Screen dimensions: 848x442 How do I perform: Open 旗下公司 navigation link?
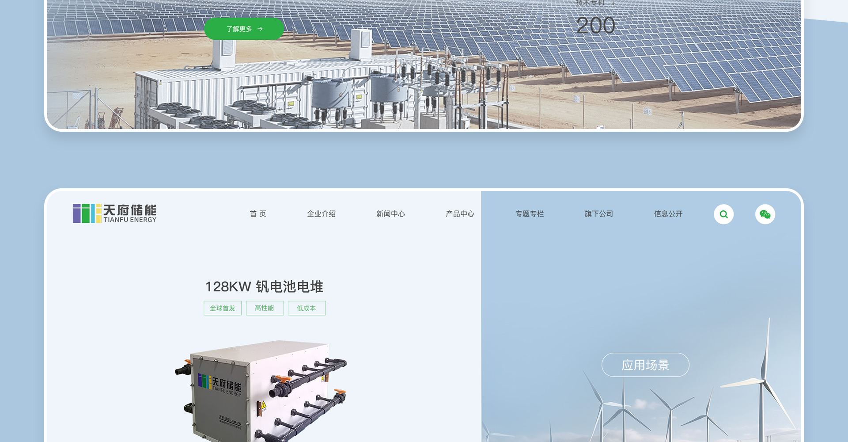598,214
